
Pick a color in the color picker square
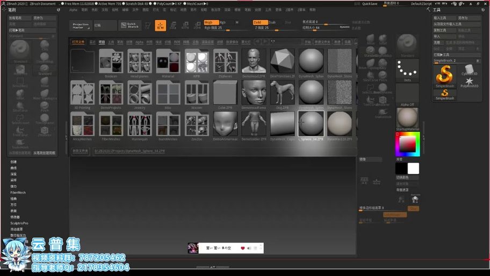(407, 144)
